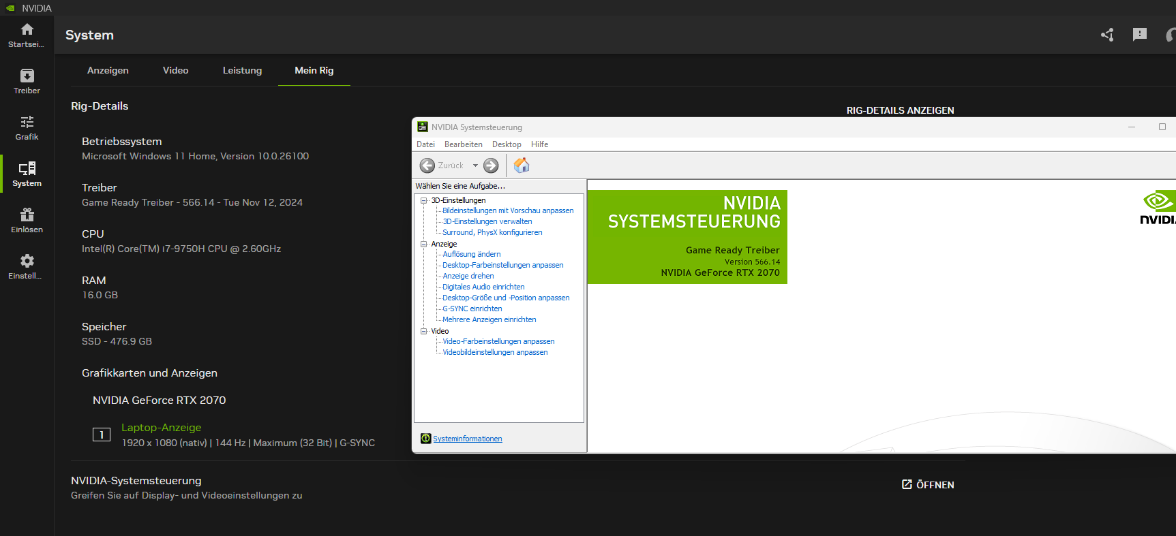This screenshot has width=1176, height=536.
Task: Click the Intel Core i7-9750H CPU text
Action: 181,249
